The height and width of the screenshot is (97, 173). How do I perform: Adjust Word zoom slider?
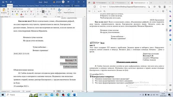coord(72,91)
